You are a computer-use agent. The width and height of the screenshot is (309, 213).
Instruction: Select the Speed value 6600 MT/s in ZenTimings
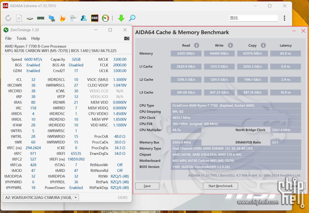pos(33,59)
